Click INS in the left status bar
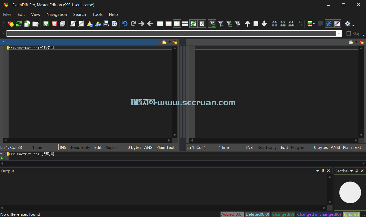The image size is (366, 217). tap(63, 147)
